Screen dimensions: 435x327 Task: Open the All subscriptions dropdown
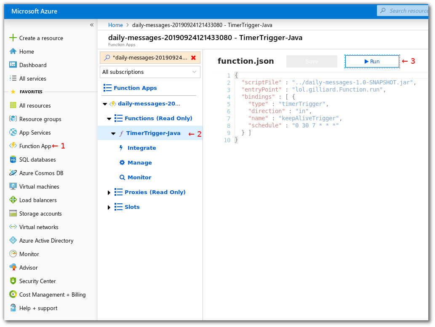[150, 72]
